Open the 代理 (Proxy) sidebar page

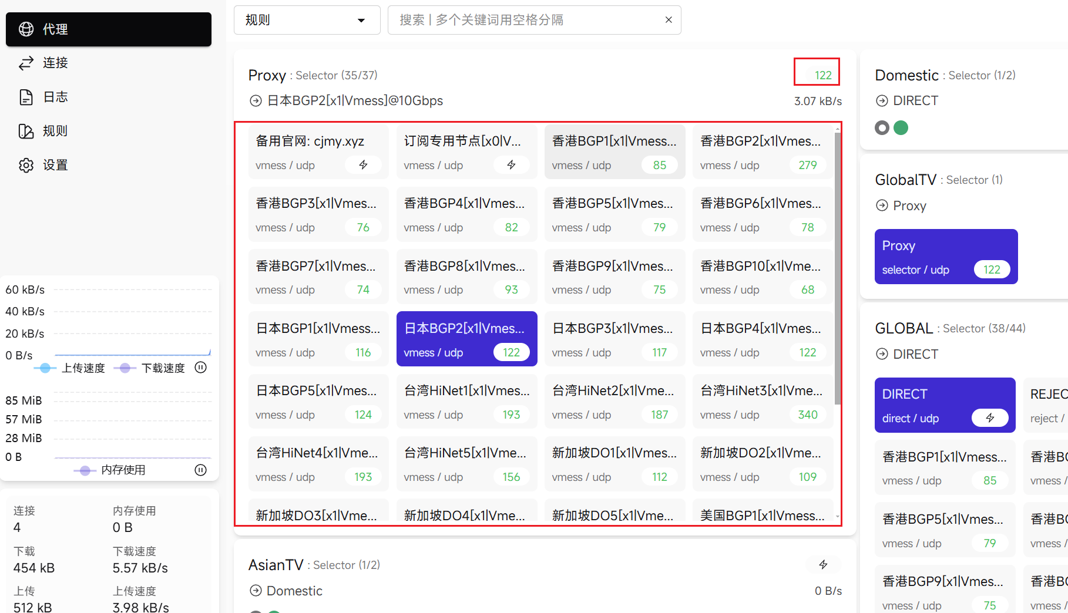108,29
